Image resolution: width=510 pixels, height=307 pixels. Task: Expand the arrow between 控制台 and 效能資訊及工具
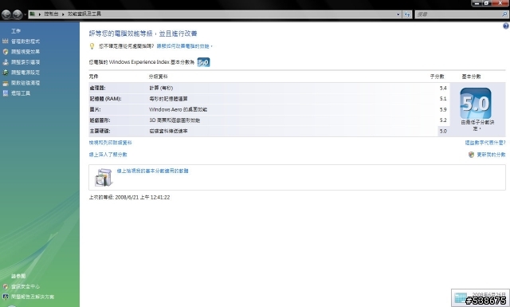63,14
